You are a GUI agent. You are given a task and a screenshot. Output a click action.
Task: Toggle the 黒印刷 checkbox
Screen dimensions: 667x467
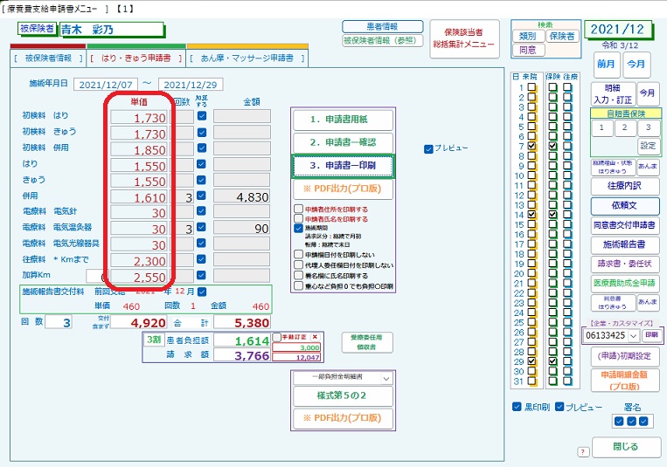pos(517,407)
